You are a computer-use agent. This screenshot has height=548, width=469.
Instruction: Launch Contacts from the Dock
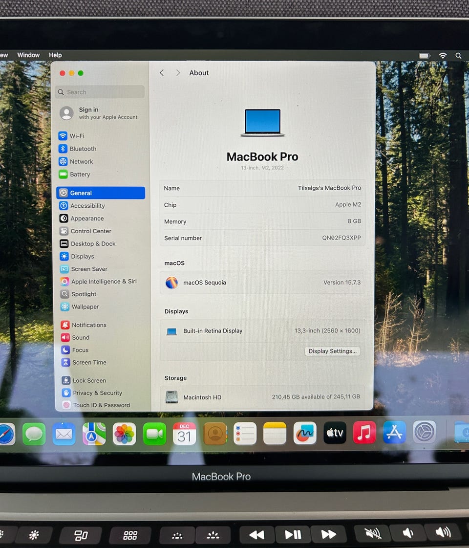[215, 434]
